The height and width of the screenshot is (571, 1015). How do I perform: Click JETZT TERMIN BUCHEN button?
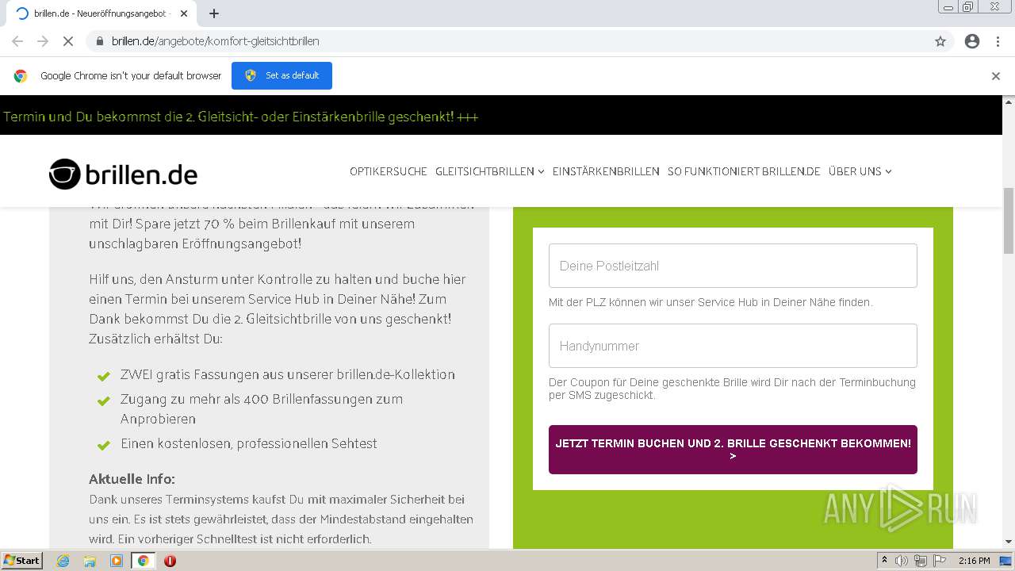pos(733,450)
